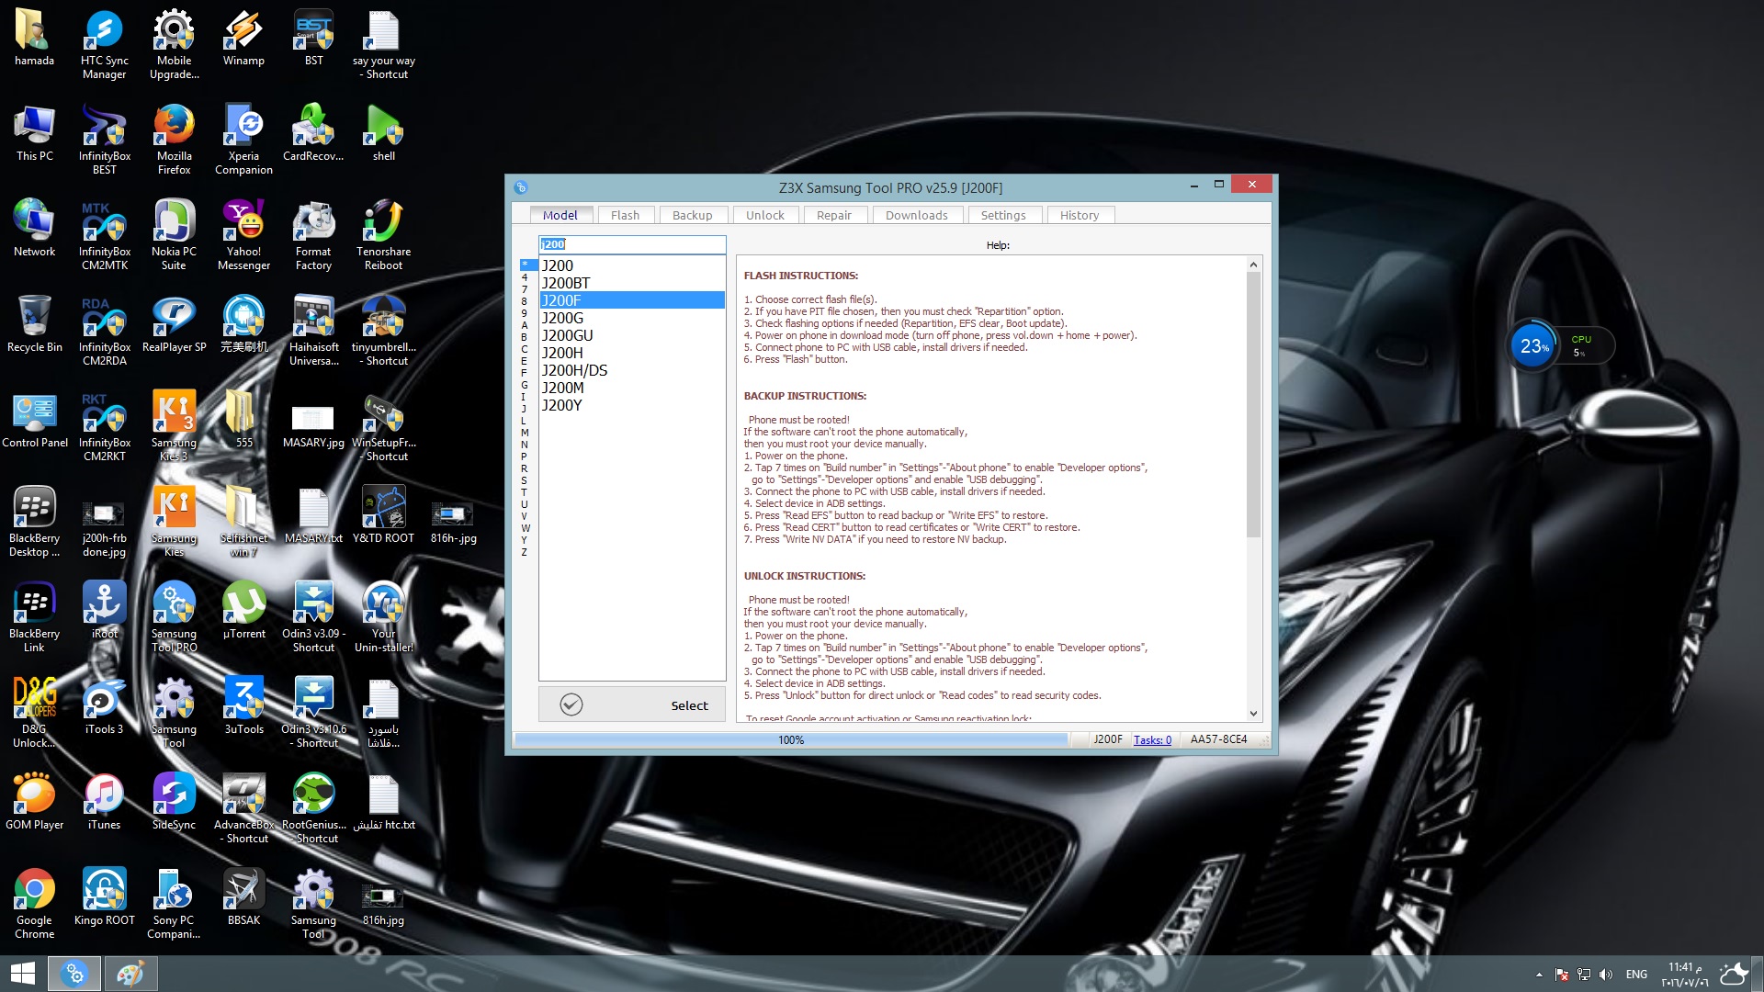Open the Tasks: 0 link
This screenshot has width=1764, height=992.
coord(1152,739)
